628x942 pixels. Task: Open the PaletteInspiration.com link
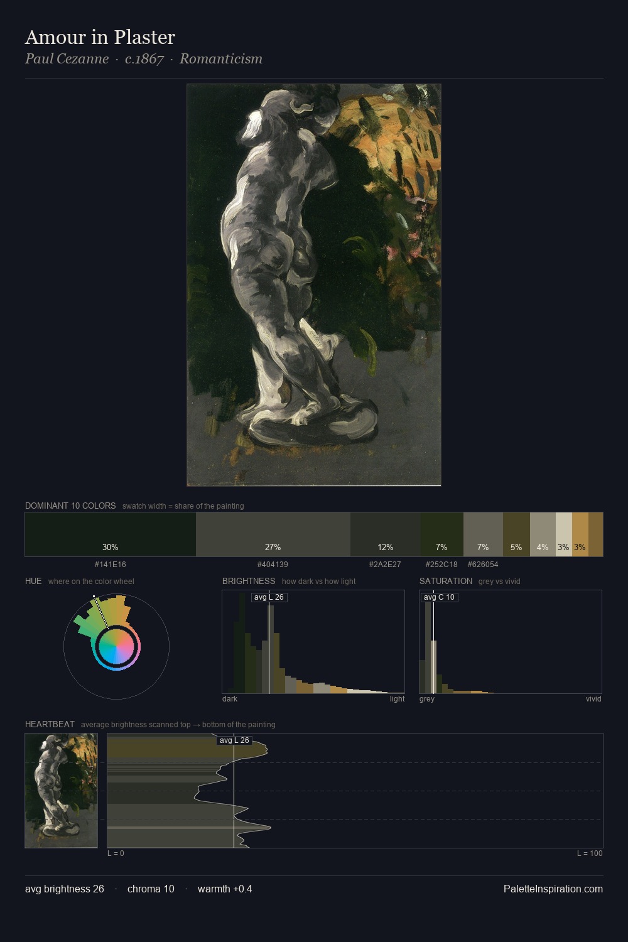pyautogui.click(x=553, y=889)
